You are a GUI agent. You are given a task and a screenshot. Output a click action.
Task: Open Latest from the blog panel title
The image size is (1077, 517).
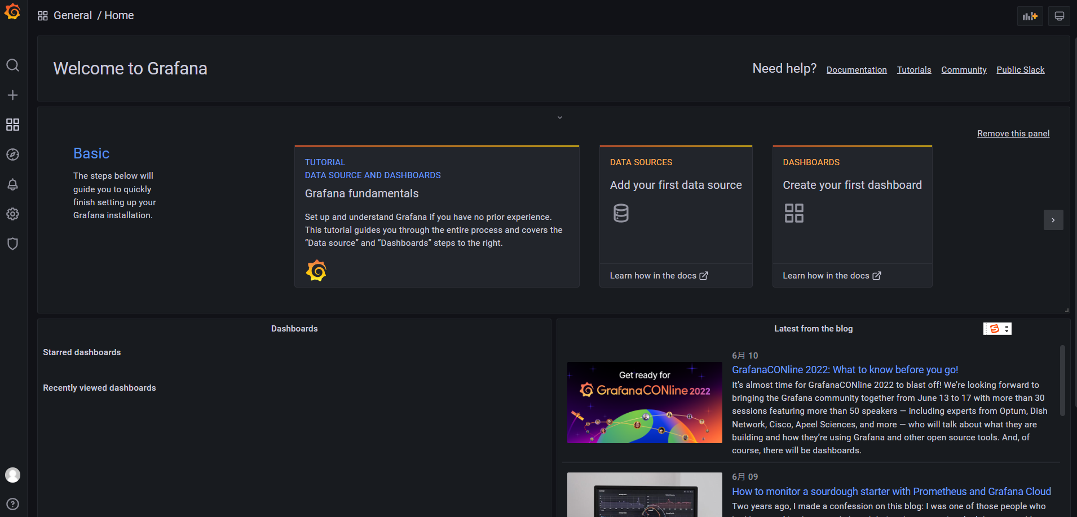pyautogui.click(x=813, y=329)
